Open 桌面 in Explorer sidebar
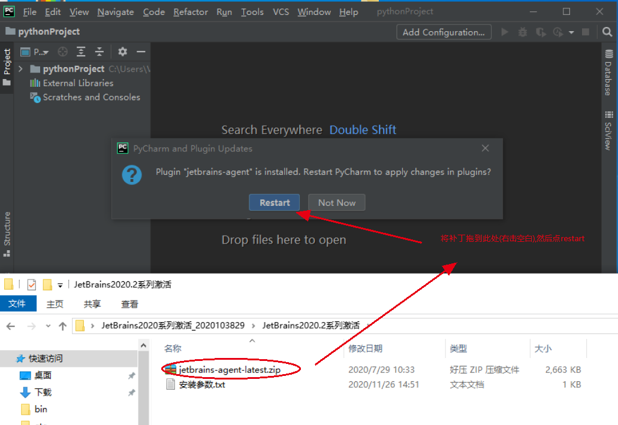Image resolution: width=618 pixels, height=425 pixels. (x=43, y=375)
